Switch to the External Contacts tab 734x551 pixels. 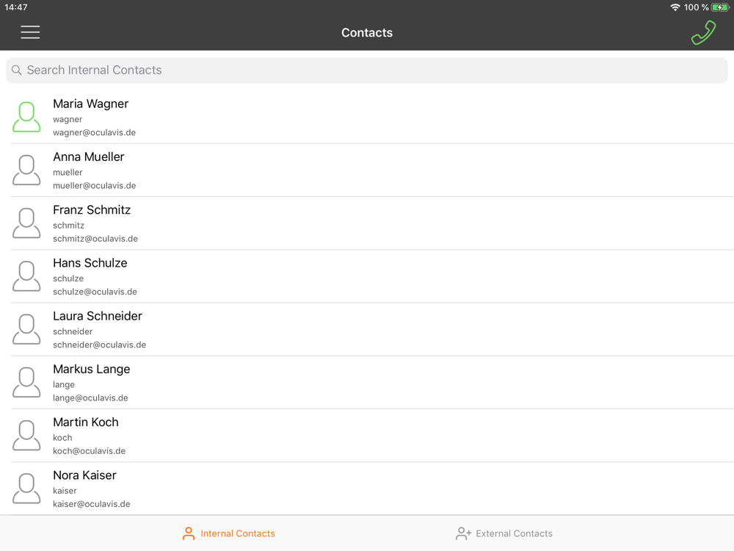pyautogui.click(x=504, y=533)
